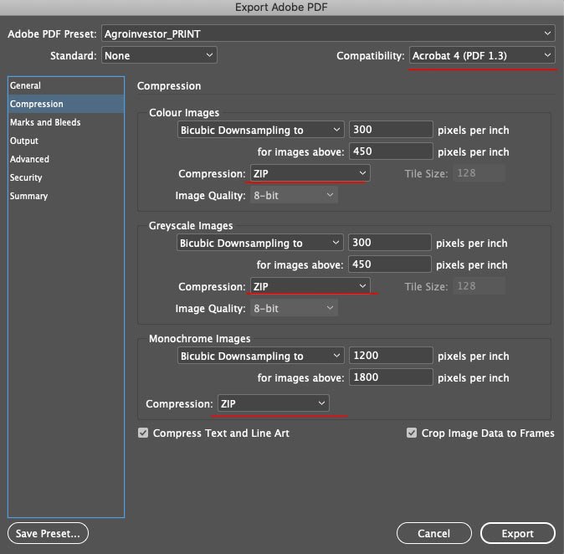Open the Adobe PDF Preset dropdown
The width and height of the screenshot is (564, 554).
pos(328,33)
